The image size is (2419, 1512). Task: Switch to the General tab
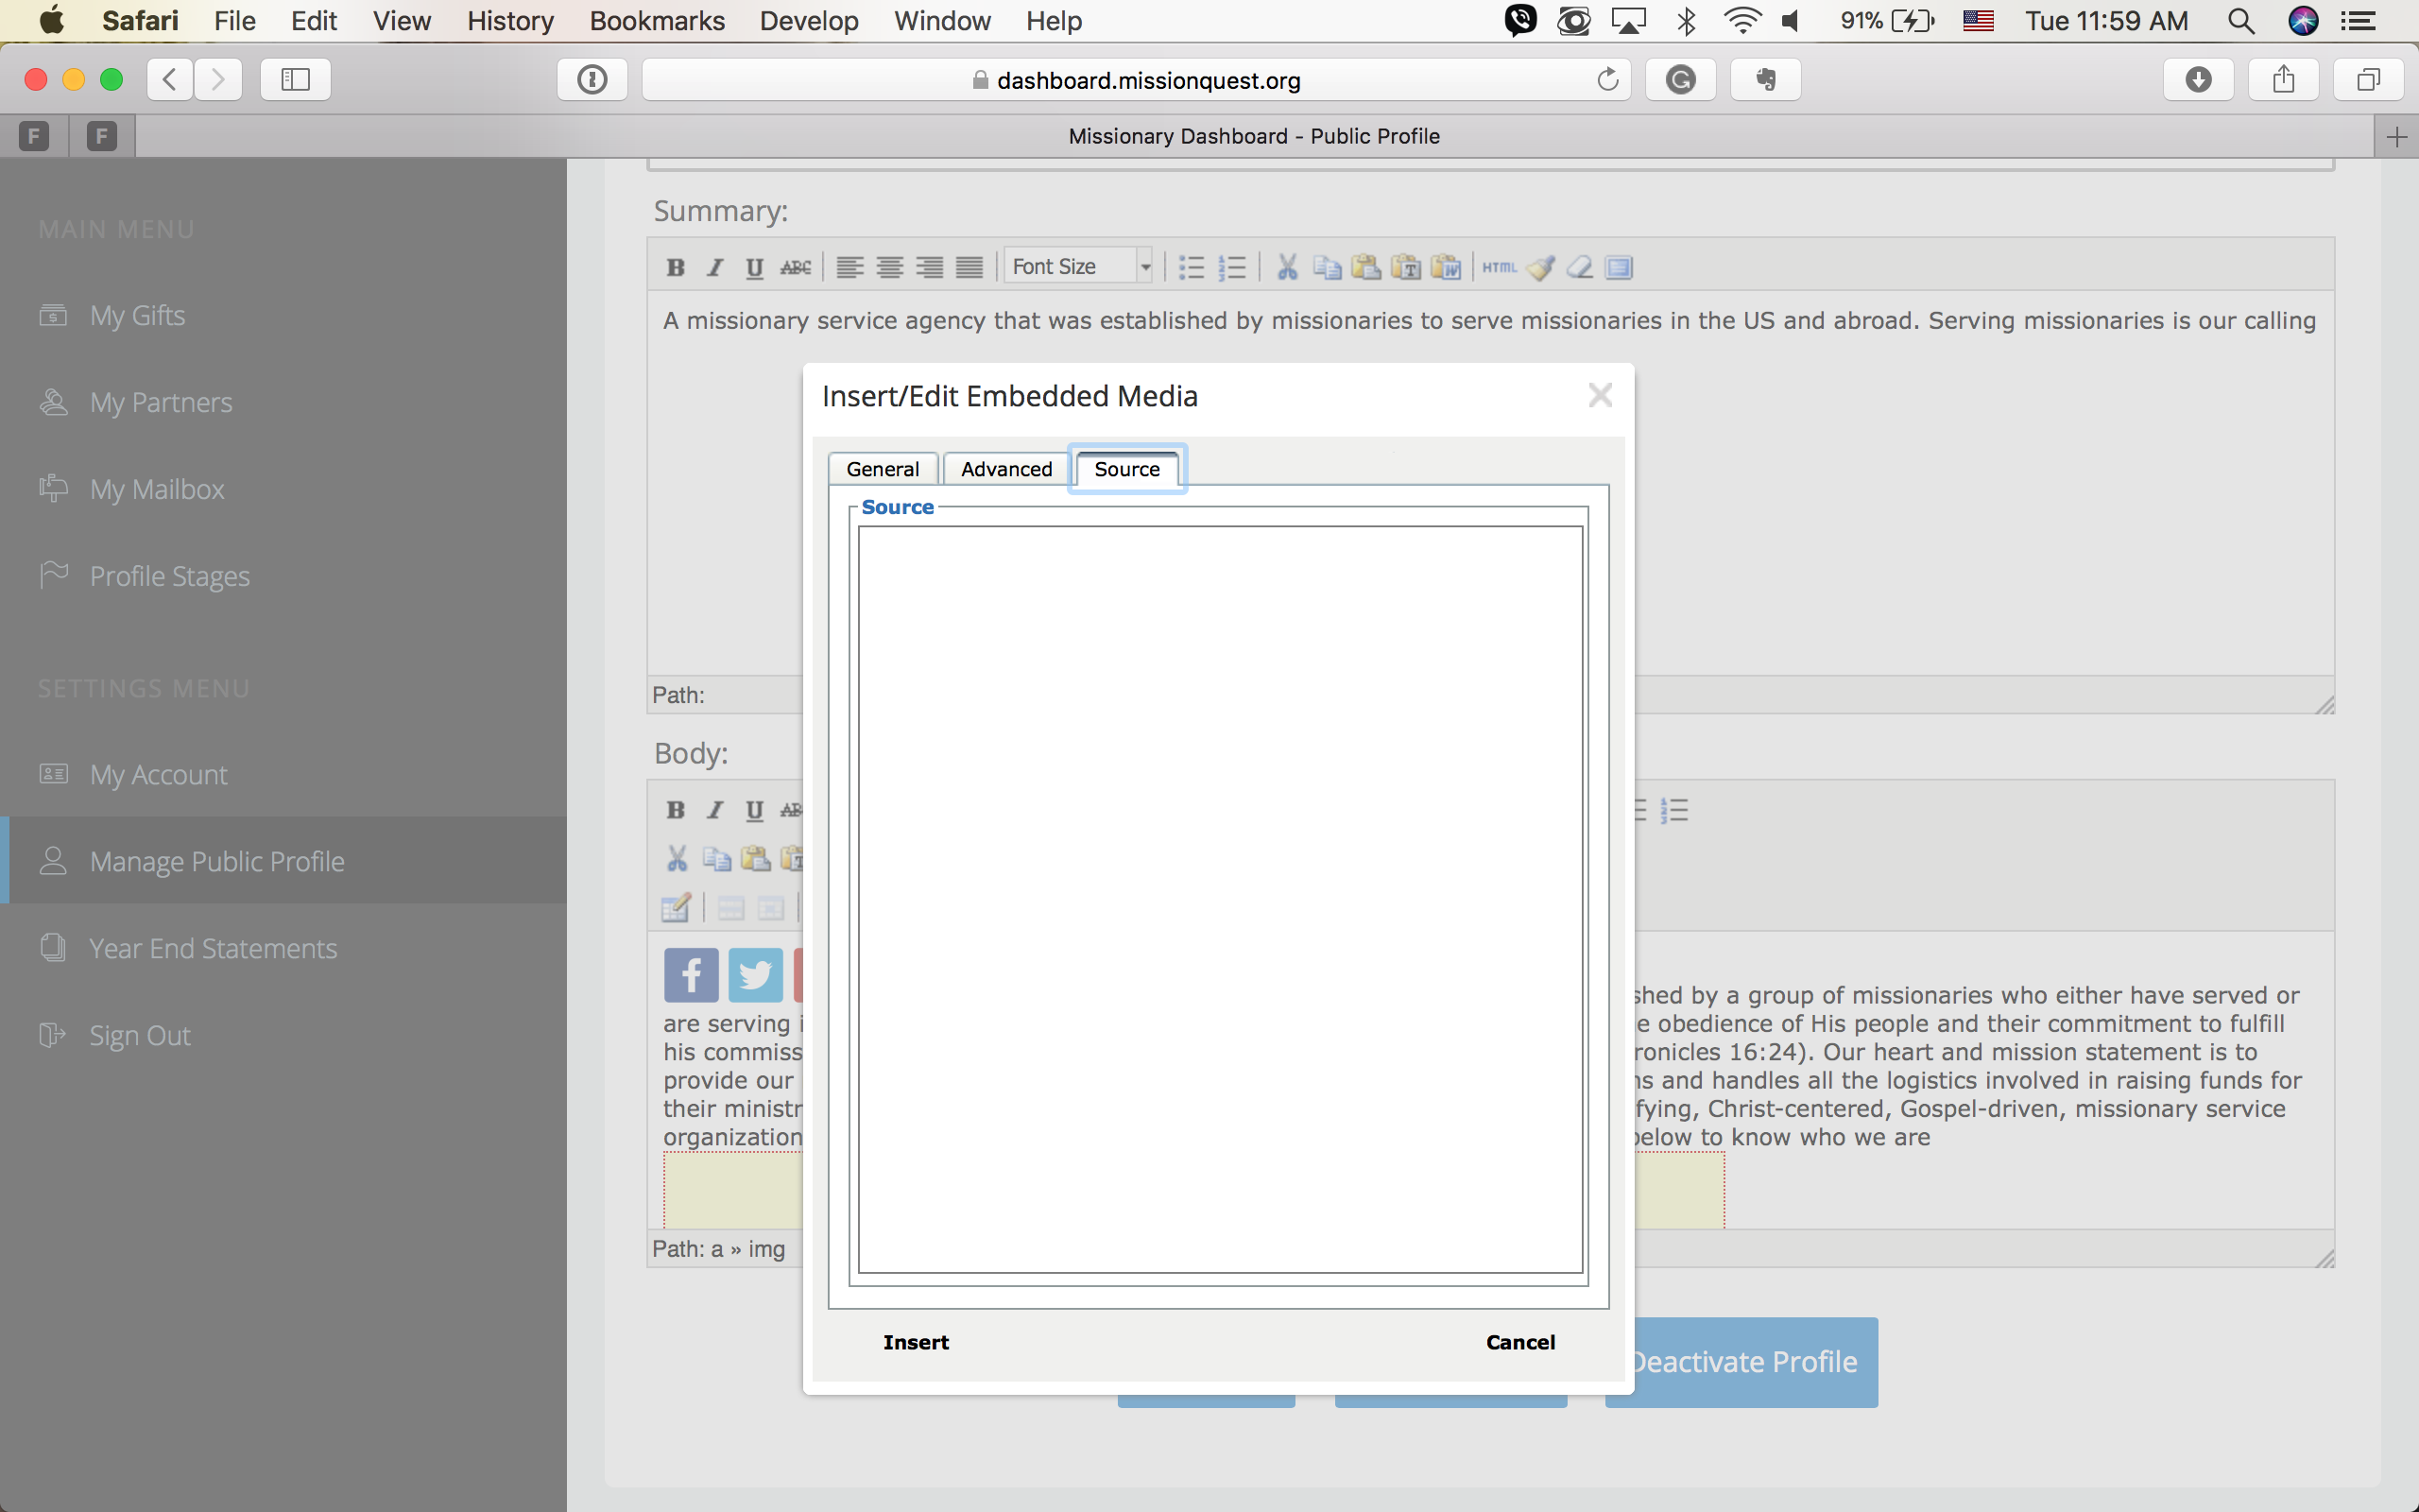(x=882, y=469)
